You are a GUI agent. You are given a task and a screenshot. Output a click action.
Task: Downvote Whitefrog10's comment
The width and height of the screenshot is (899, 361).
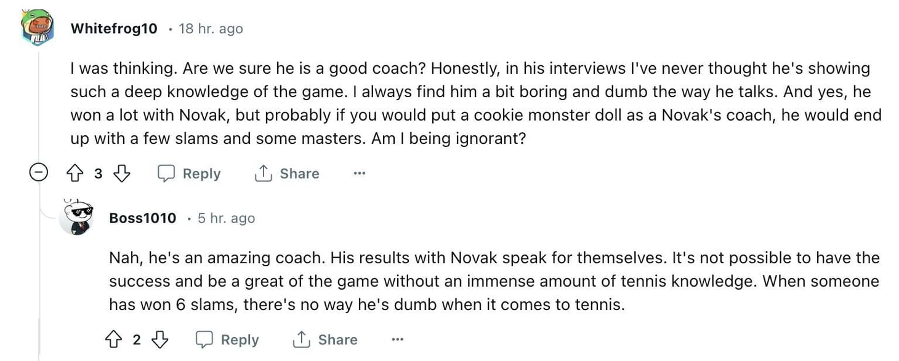coord(121,173)
